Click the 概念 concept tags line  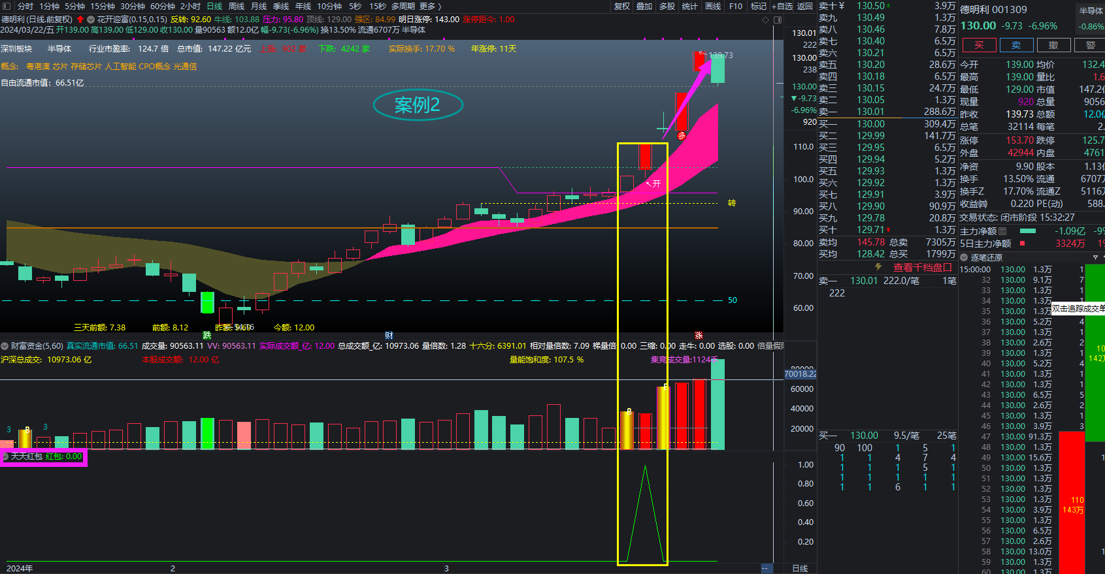point(99,67)
